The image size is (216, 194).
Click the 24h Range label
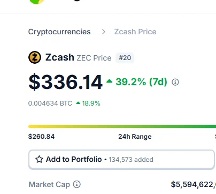[x=135, y=137]
